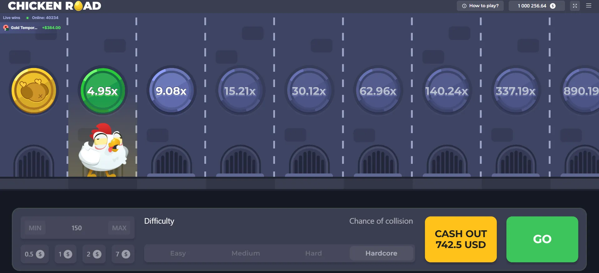Image resolution: width=599 pixels, height=273 pixels.
Task: Click the golden chicken start coin
Action: (34, 90)
